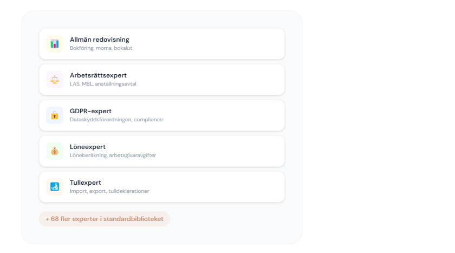
Task: Choose the 'GDPR-expert' title
Action: [90, 111]
